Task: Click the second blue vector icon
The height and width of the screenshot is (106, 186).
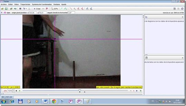Action: (x=91, y=9)
